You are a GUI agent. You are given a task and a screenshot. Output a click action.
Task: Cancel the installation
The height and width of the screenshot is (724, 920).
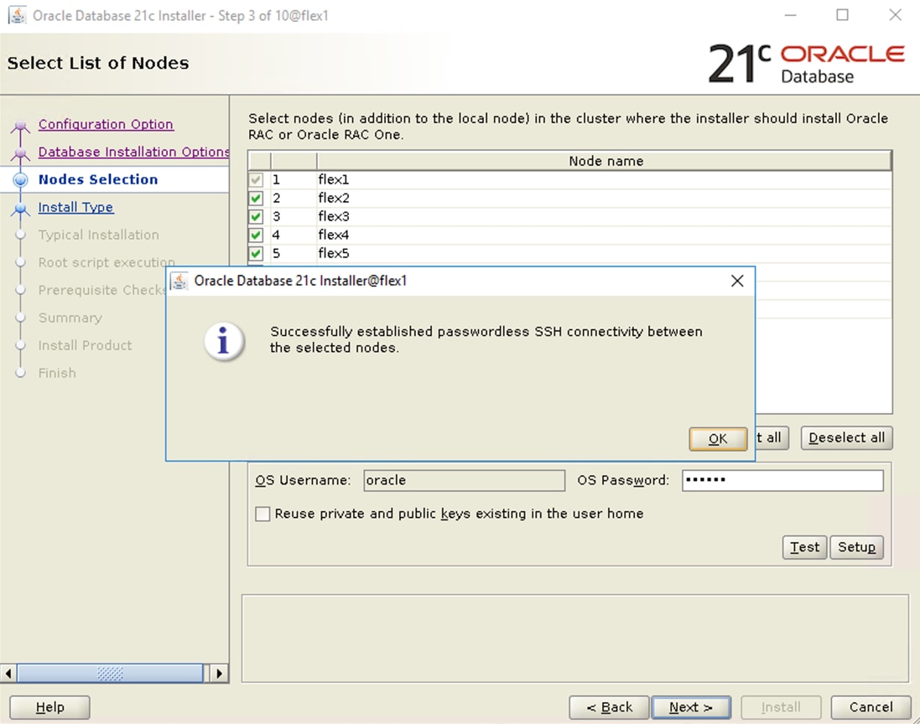click(x=871, y=707)
